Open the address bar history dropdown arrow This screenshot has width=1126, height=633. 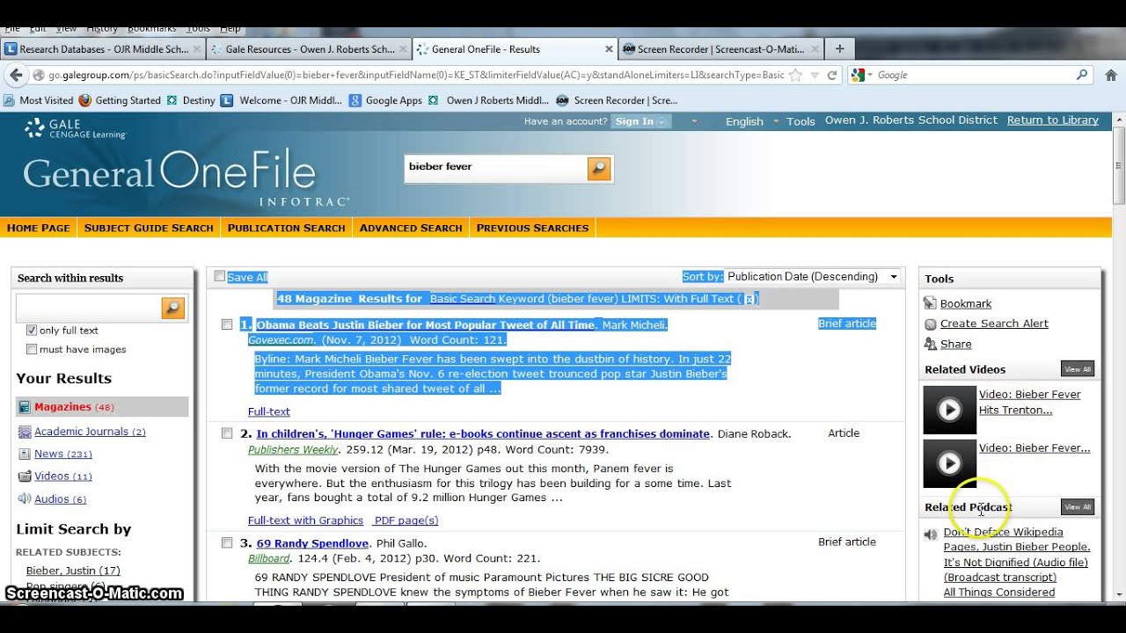(x=815, y=75)
